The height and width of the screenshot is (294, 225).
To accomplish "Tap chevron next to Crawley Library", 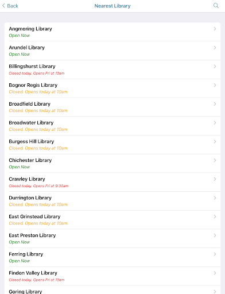I will pos(215,179).
